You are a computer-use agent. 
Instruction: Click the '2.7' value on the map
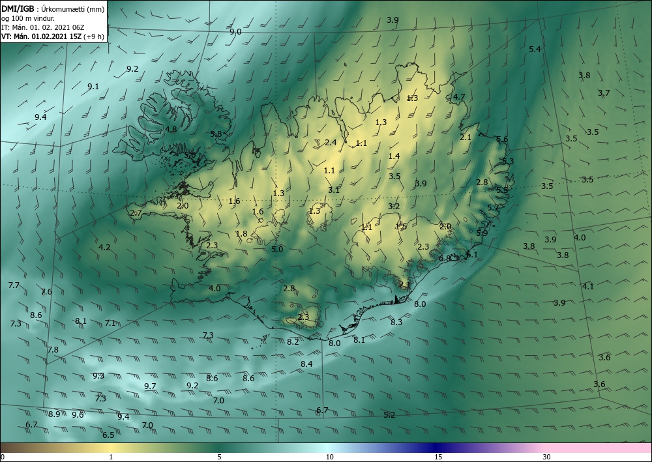click(x=136, y=212)
